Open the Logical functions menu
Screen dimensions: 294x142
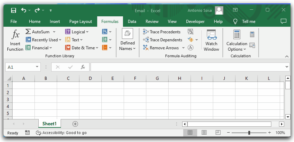click(77, 32)
